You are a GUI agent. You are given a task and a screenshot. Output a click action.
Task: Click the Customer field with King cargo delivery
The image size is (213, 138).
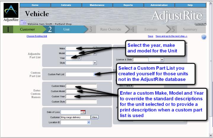[75, 117]
